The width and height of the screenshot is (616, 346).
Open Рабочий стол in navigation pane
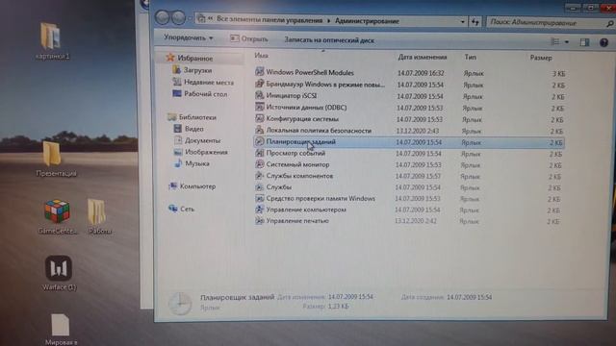click(x=205, y=94)
